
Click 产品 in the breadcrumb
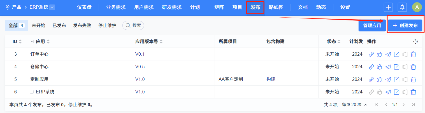click(17, 8)
